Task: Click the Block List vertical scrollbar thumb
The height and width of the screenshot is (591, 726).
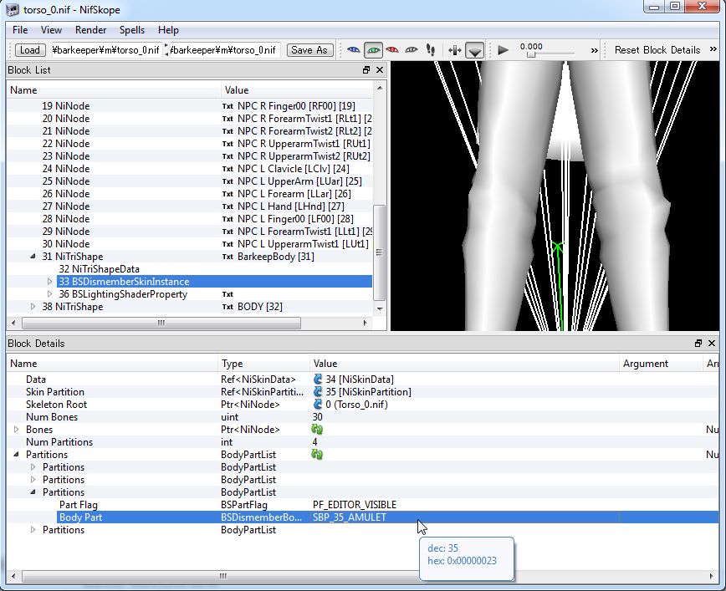Action: point(379,252)
